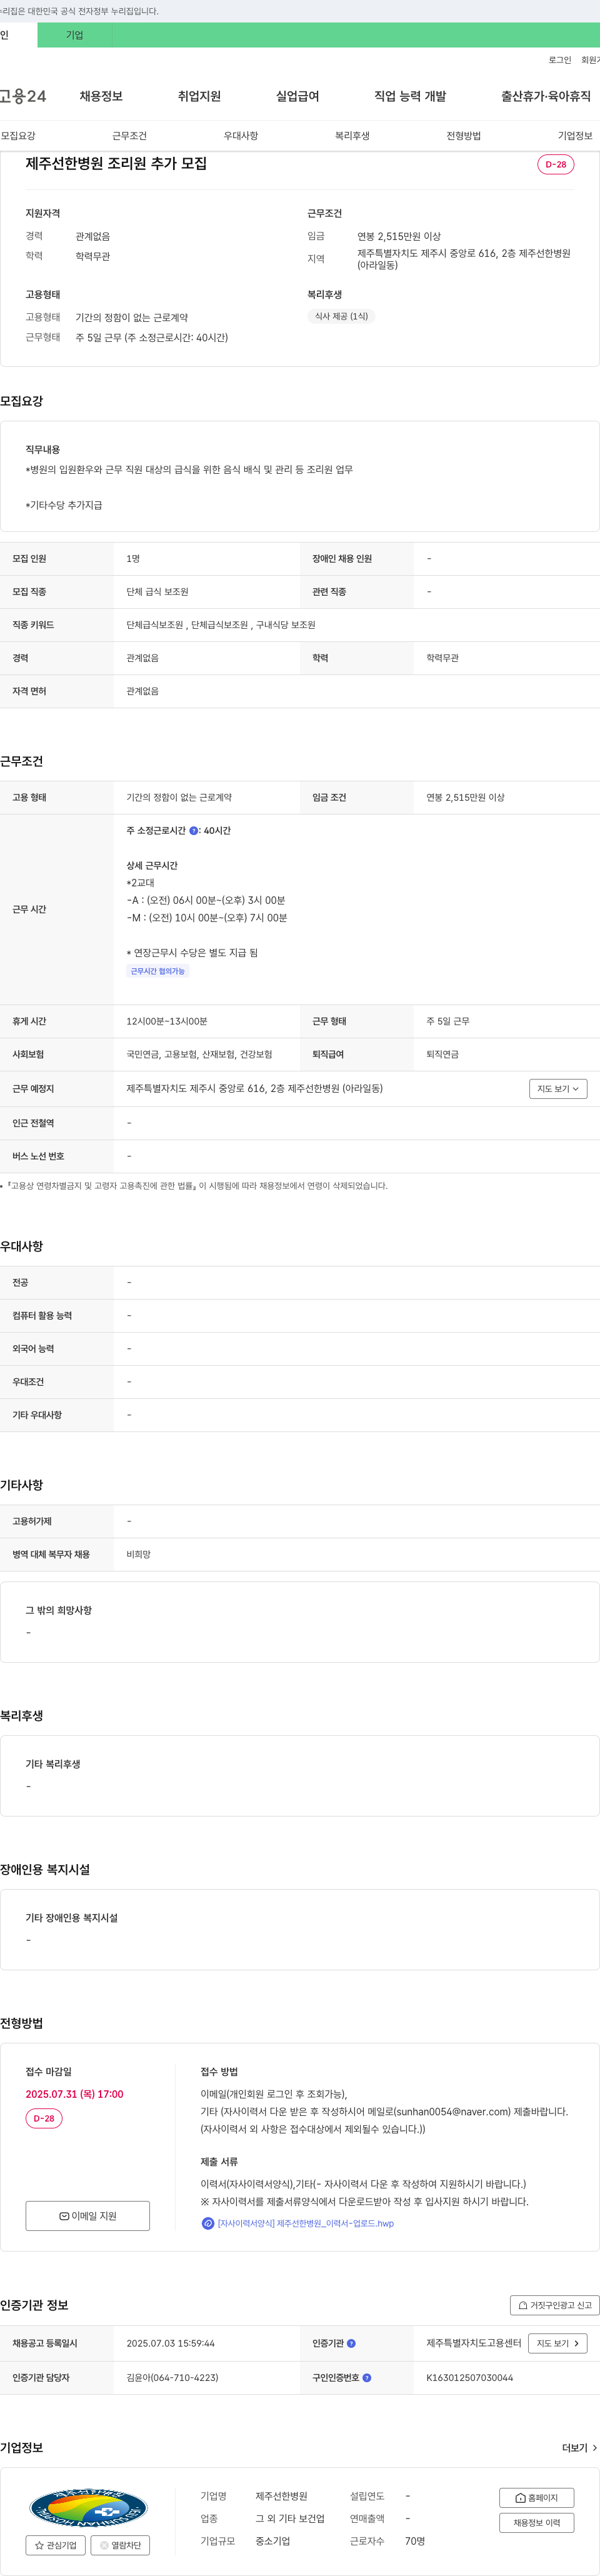Click the 주 소정근로시간 help icon
The width and height of the screenshot is (600, 2576).
tap(194, 831)
